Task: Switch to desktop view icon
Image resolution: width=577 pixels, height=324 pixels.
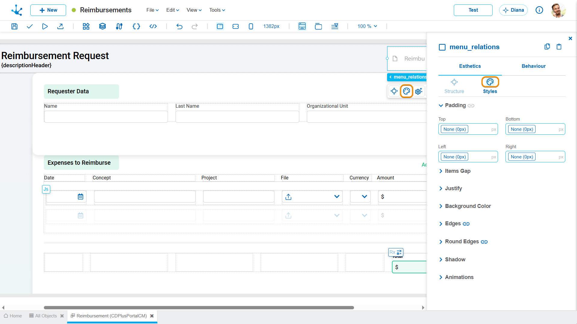Action: [x=220, y=26]
